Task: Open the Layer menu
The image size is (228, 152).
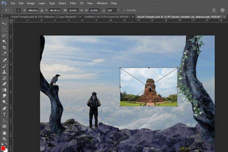Action: tap(42, 3)
